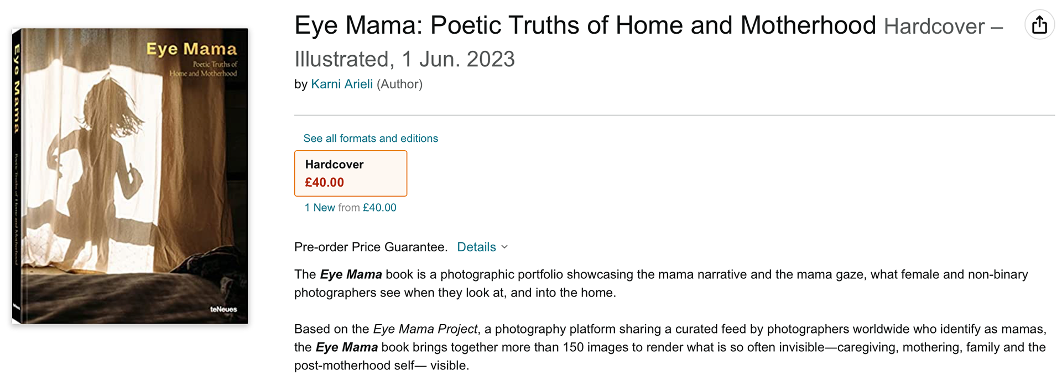Click the Illustrated, 1 Jun. 2023 date text
Image resolution: width=1062 pixels, height=376 pixels.
click(x=404, y=59)
